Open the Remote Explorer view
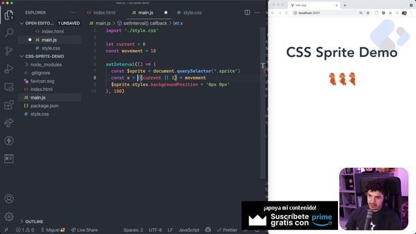The width and height of the screenshot is (416, 234). pyautogui.click(x=8, y=87)
